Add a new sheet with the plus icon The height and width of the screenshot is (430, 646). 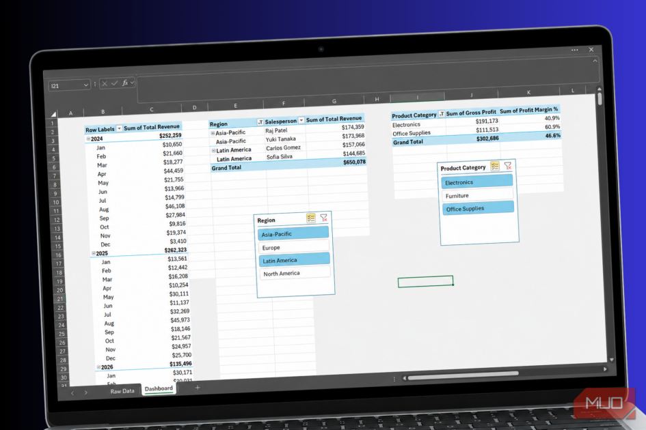[x=198, y=388]
